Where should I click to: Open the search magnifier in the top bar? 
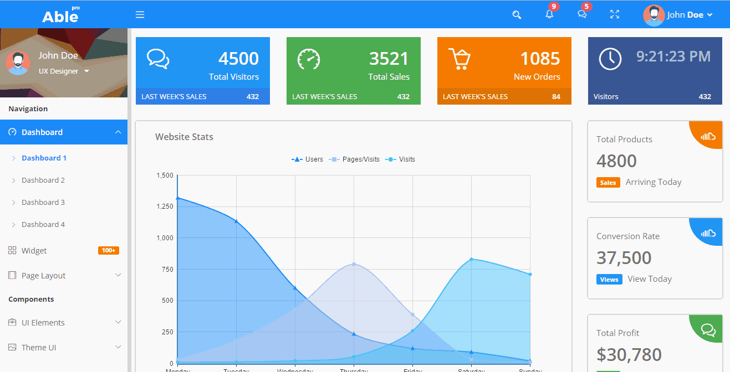[x=517, y=14]
